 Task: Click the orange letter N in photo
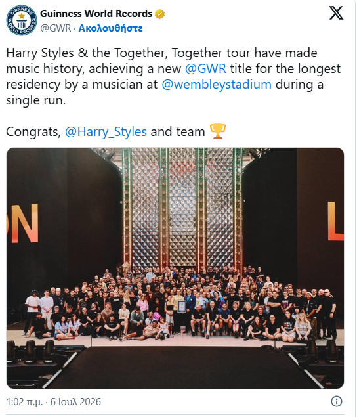[x=25, y=223]
